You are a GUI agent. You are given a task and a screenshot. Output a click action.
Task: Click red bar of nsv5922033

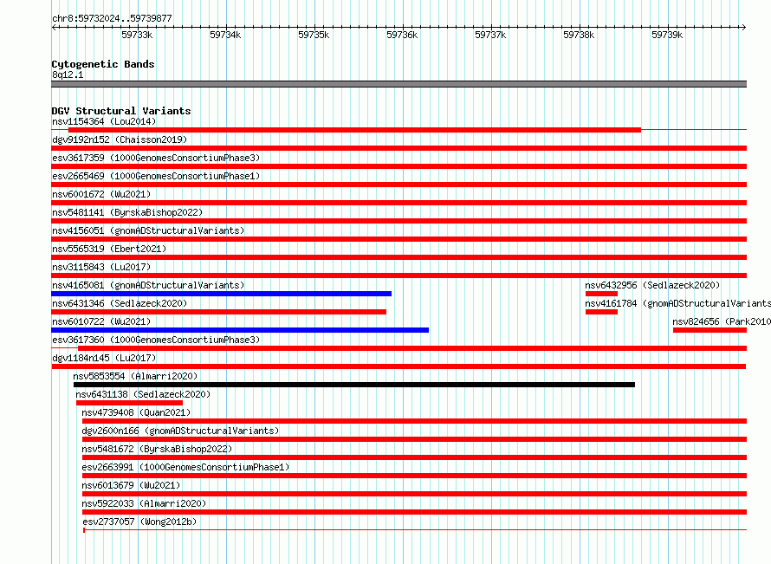414,512
